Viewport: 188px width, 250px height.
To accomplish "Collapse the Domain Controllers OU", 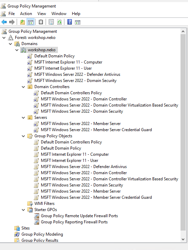I will click(23, 87).
